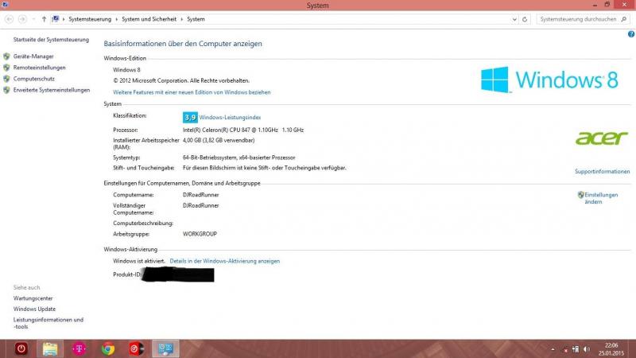Go up one level with up arrow
This screenshot has height=358, width=636.
point(44,19)
